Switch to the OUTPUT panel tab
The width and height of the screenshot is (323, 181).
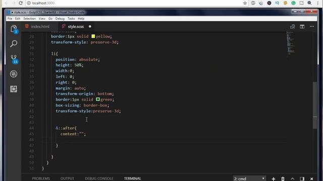(67, 178)
